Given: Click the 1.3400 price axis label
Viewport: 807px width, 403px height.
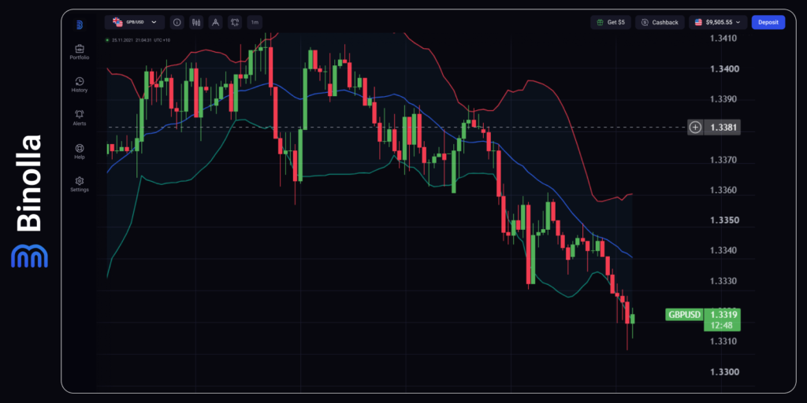Looking at the screenshot, I should (x=723, y=68).
